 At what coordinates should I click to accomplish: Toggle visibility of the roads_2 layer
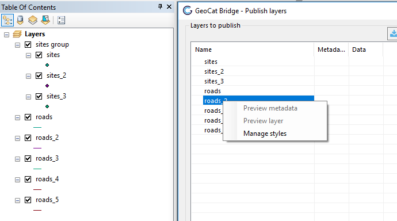pos(28,138)
